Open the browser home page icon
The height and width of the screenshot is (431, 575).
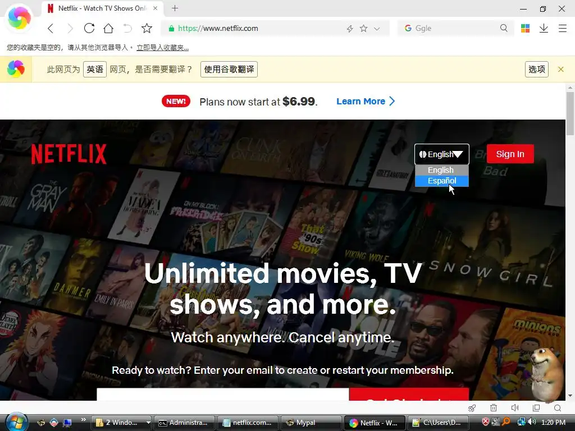coord(108,28)
